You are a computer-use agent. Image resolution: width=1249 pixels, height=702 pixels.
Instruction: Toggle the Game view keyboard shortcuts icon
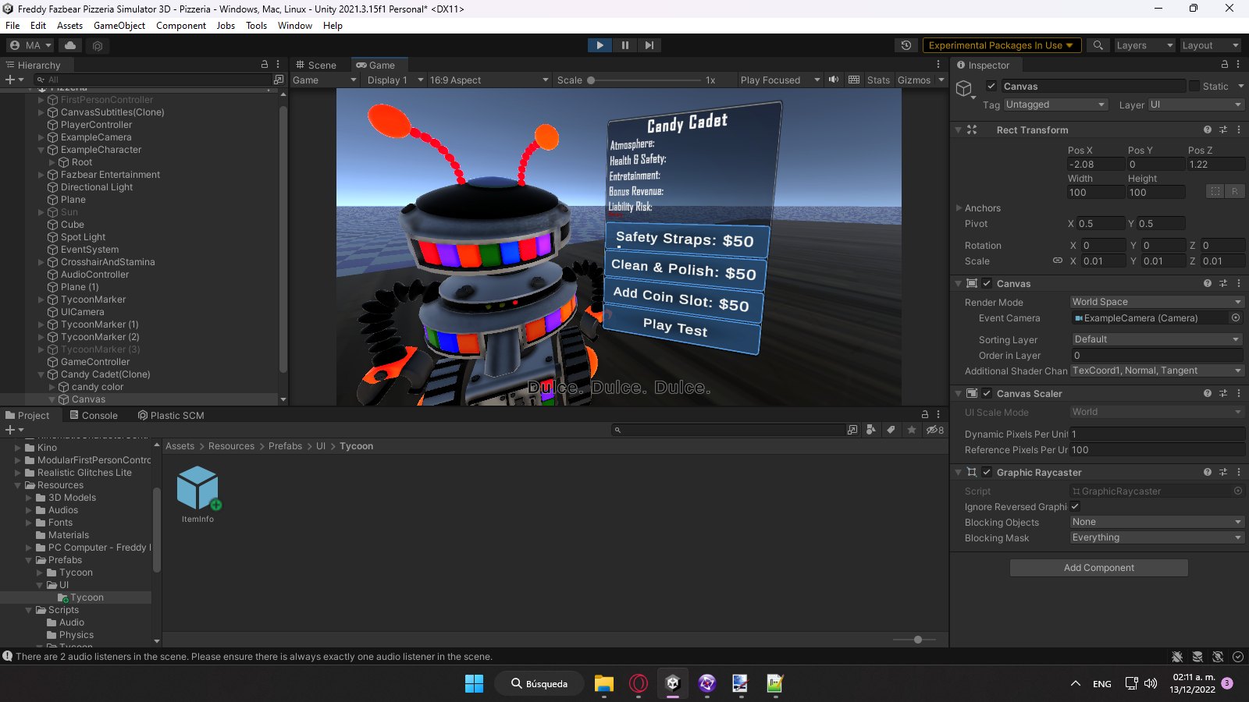coord(854,80)
